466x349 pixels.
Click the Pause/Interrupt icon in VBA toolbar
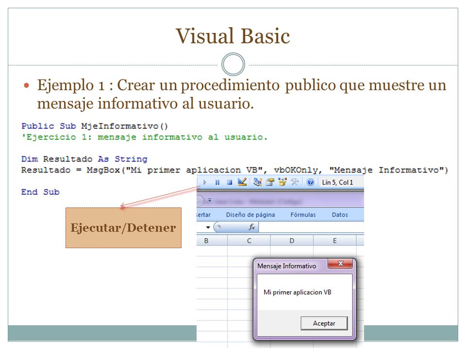click(217, 182)
